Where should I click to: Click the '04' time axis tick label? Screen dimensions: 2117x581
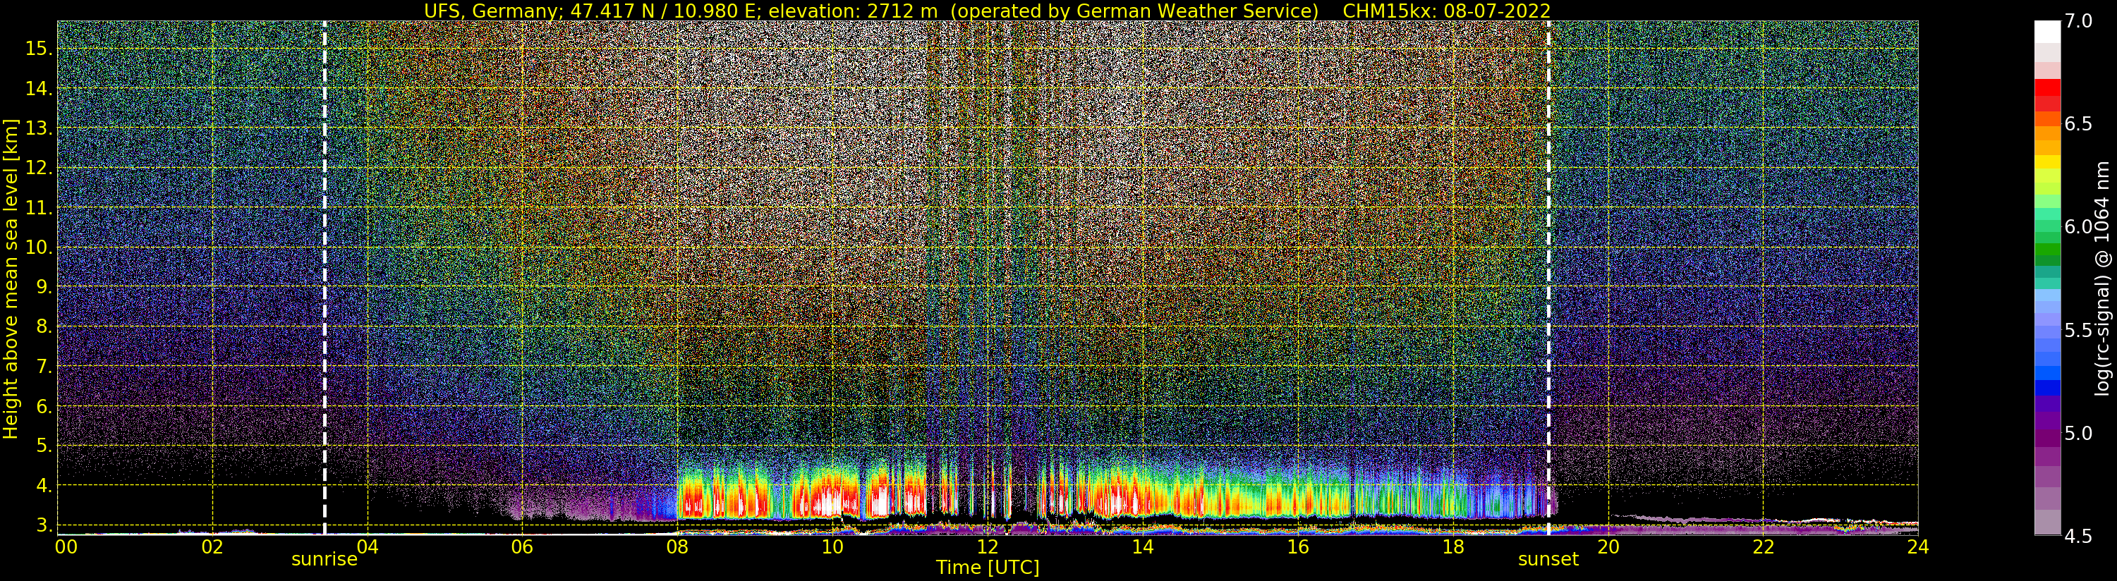click(368, 546)
